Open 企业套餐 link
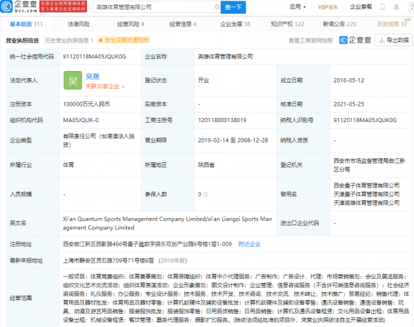 pos(361,7)
